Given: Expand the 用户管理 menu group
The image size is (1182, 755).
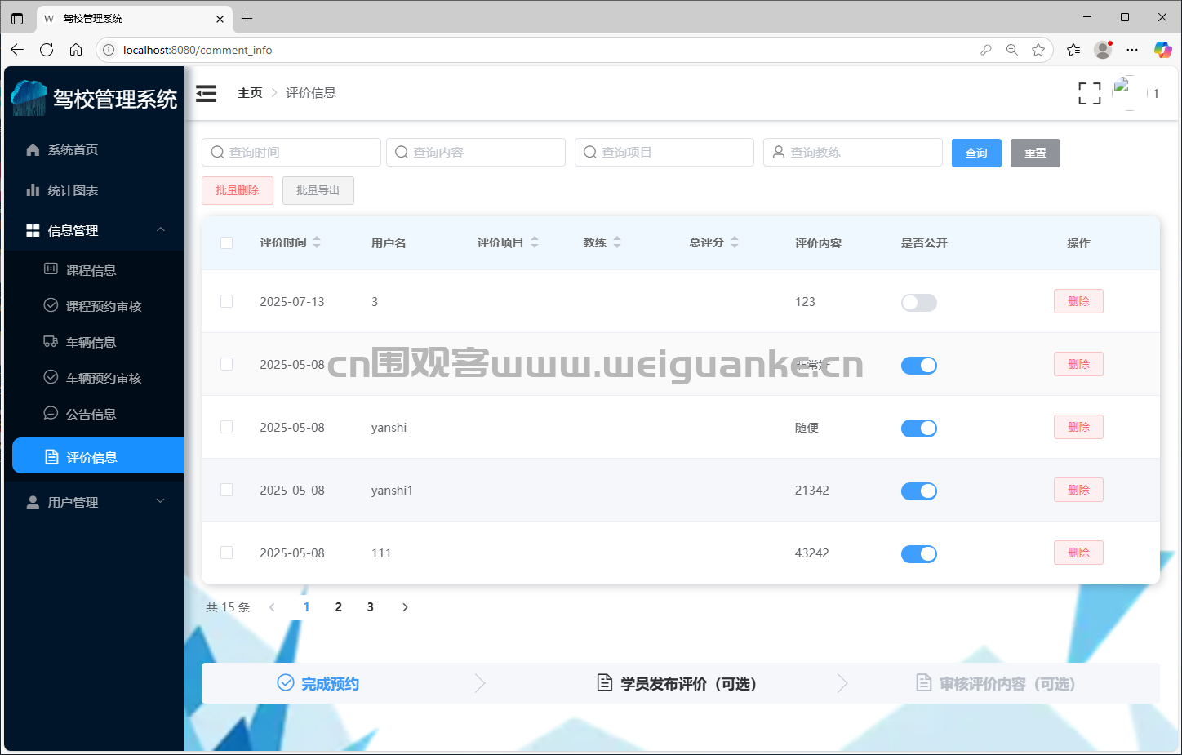Looking at the screenshot, I should coord(94,502).
